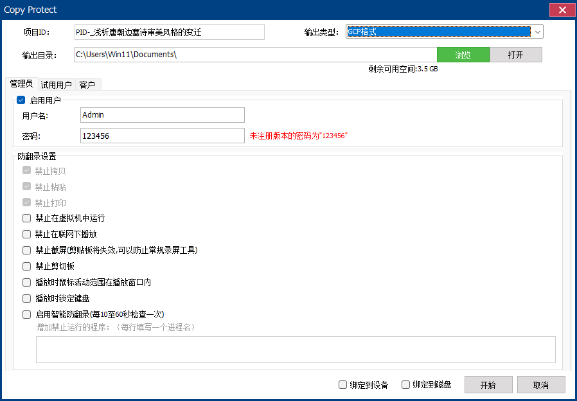Toggle the 启用用户 checkbox
Viewport: 577px width, 401px height.
[21, 100]
